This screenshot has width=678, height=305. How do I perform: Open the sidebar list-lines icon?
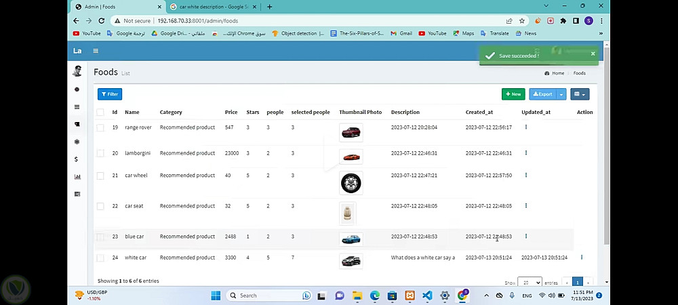[x=77, y=106]
